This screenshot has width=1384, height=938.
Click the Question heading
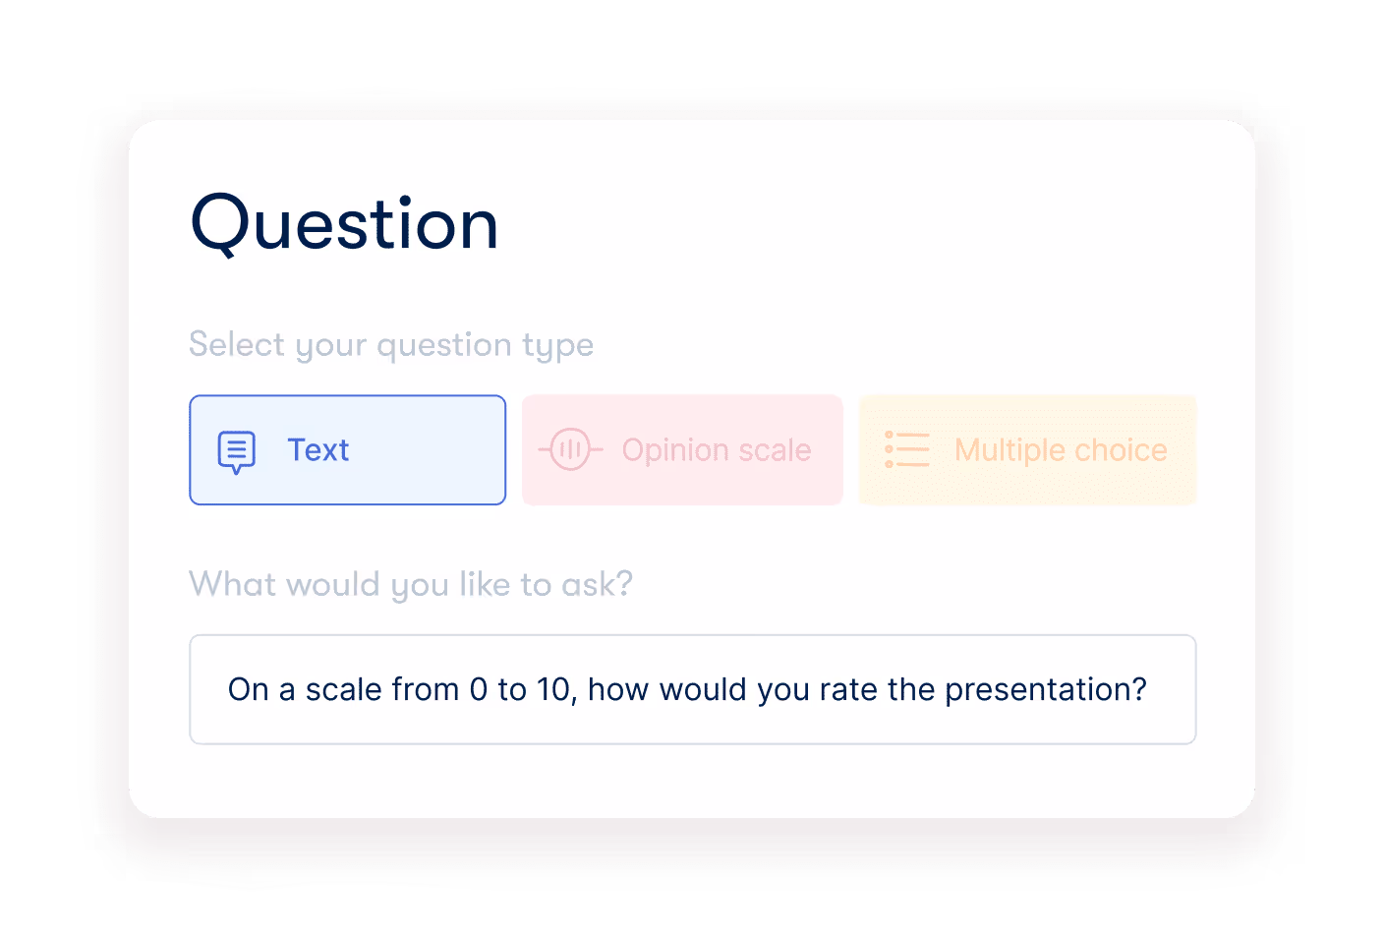343,224
